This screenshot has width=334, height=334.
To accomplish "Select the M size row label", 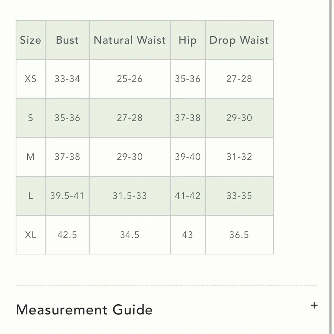I will pos(30,157).
